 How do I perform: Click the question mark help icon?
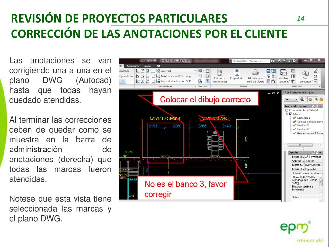click(x=294, y=61)
